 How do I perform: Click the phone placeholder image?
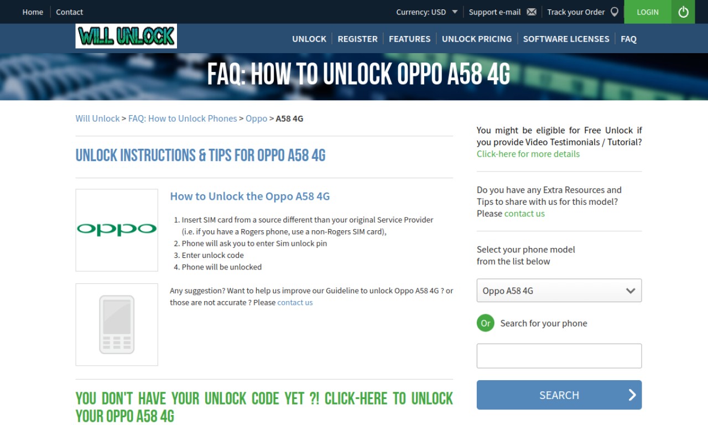[x=117, y=325]
